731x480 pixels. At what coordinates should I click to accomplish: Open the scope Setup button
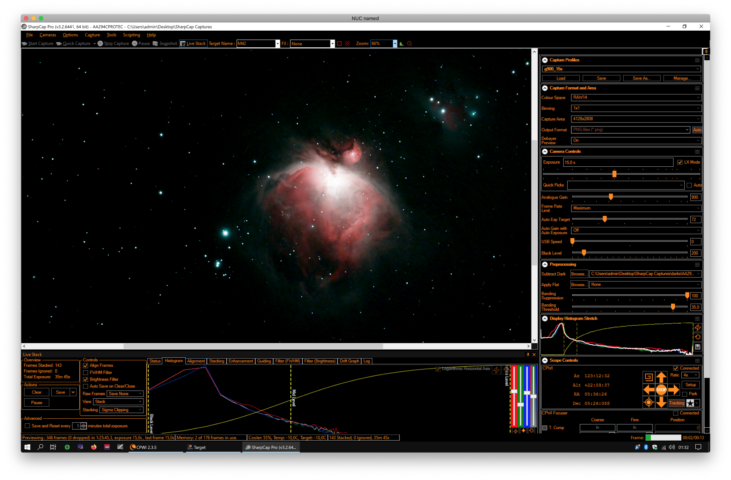(x=691, y=385)
